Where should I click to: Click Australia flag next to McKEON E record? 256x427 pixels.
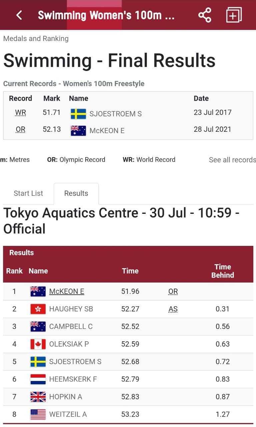click(x=78, y=130)
